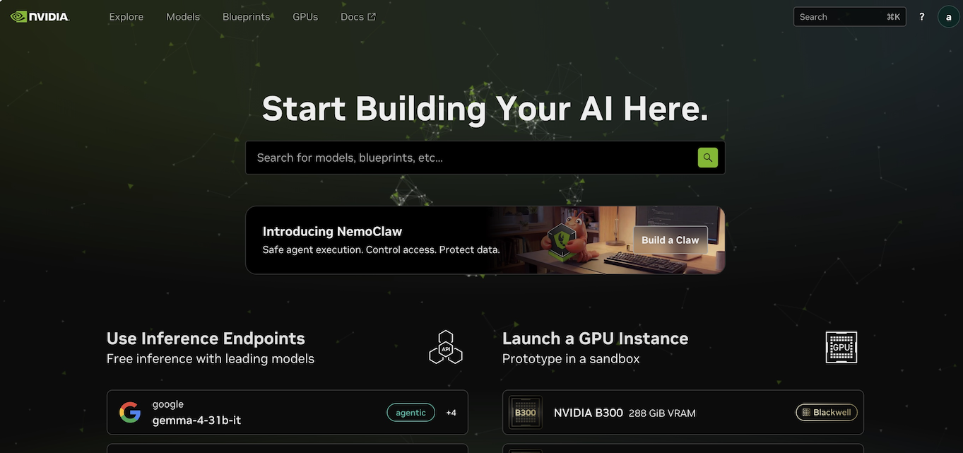This screenshot has height=453, width=963.
Task: Click the Google logo on the gemma card
Action: coord(130,413)
